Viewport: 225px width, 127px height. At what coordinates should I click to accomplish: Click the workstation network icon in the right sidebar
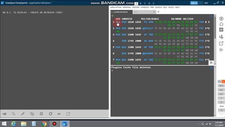point(221,37)
